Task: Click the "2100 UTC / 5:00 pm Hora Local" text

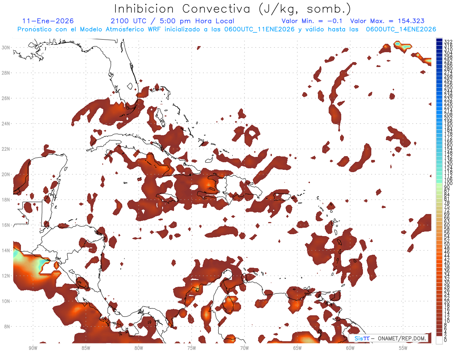Action: [173, 21]
